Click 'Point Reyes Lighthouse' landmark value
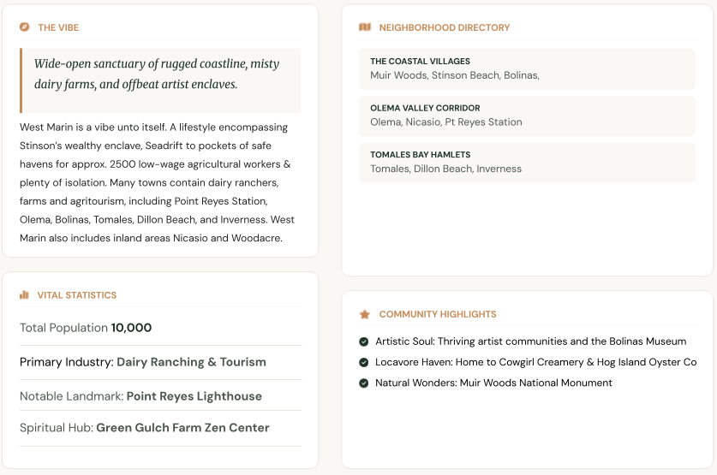 coord(194,396)
